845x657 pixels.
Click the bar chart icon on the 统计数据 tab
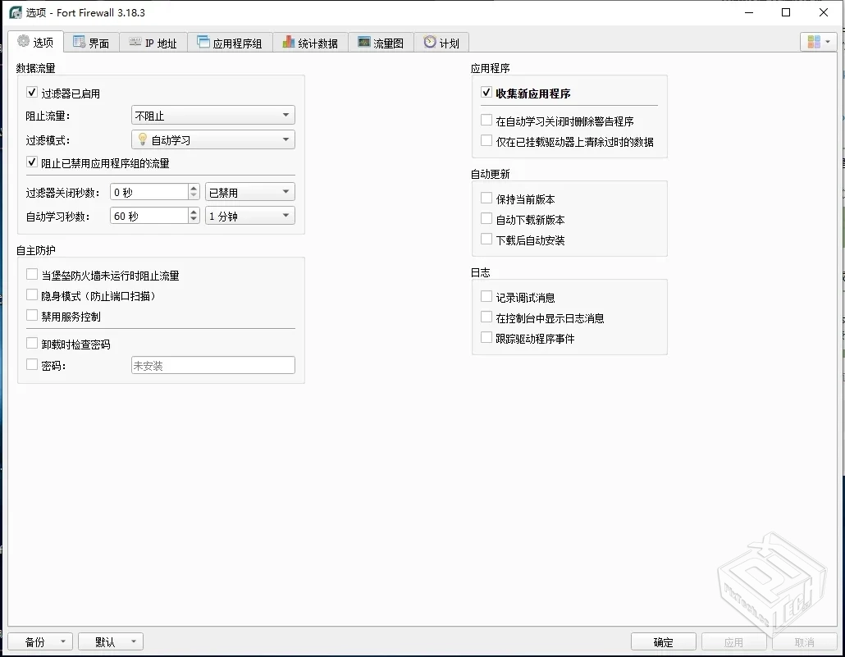(x=288, y=41)
